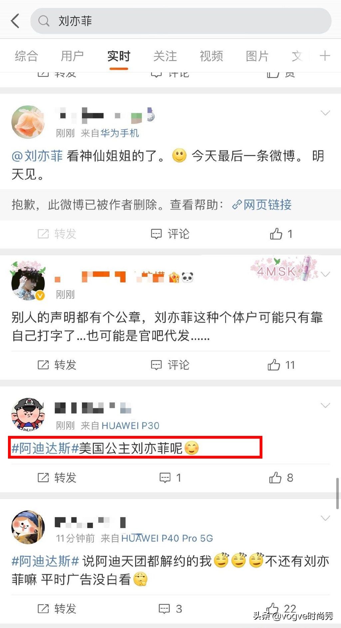Repost the 公章 statement post

point(57,365)
